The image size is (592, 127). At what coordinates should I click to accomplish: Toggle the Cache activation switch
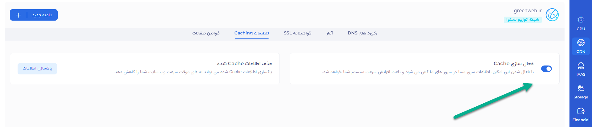[546, 69]
